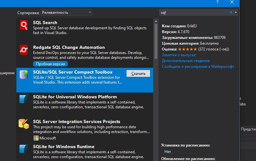Screen dimensions: 256x161
Task: Click the Кем создано: ErikEJ text
Action: pyautogui.click(x=179, y=26)
